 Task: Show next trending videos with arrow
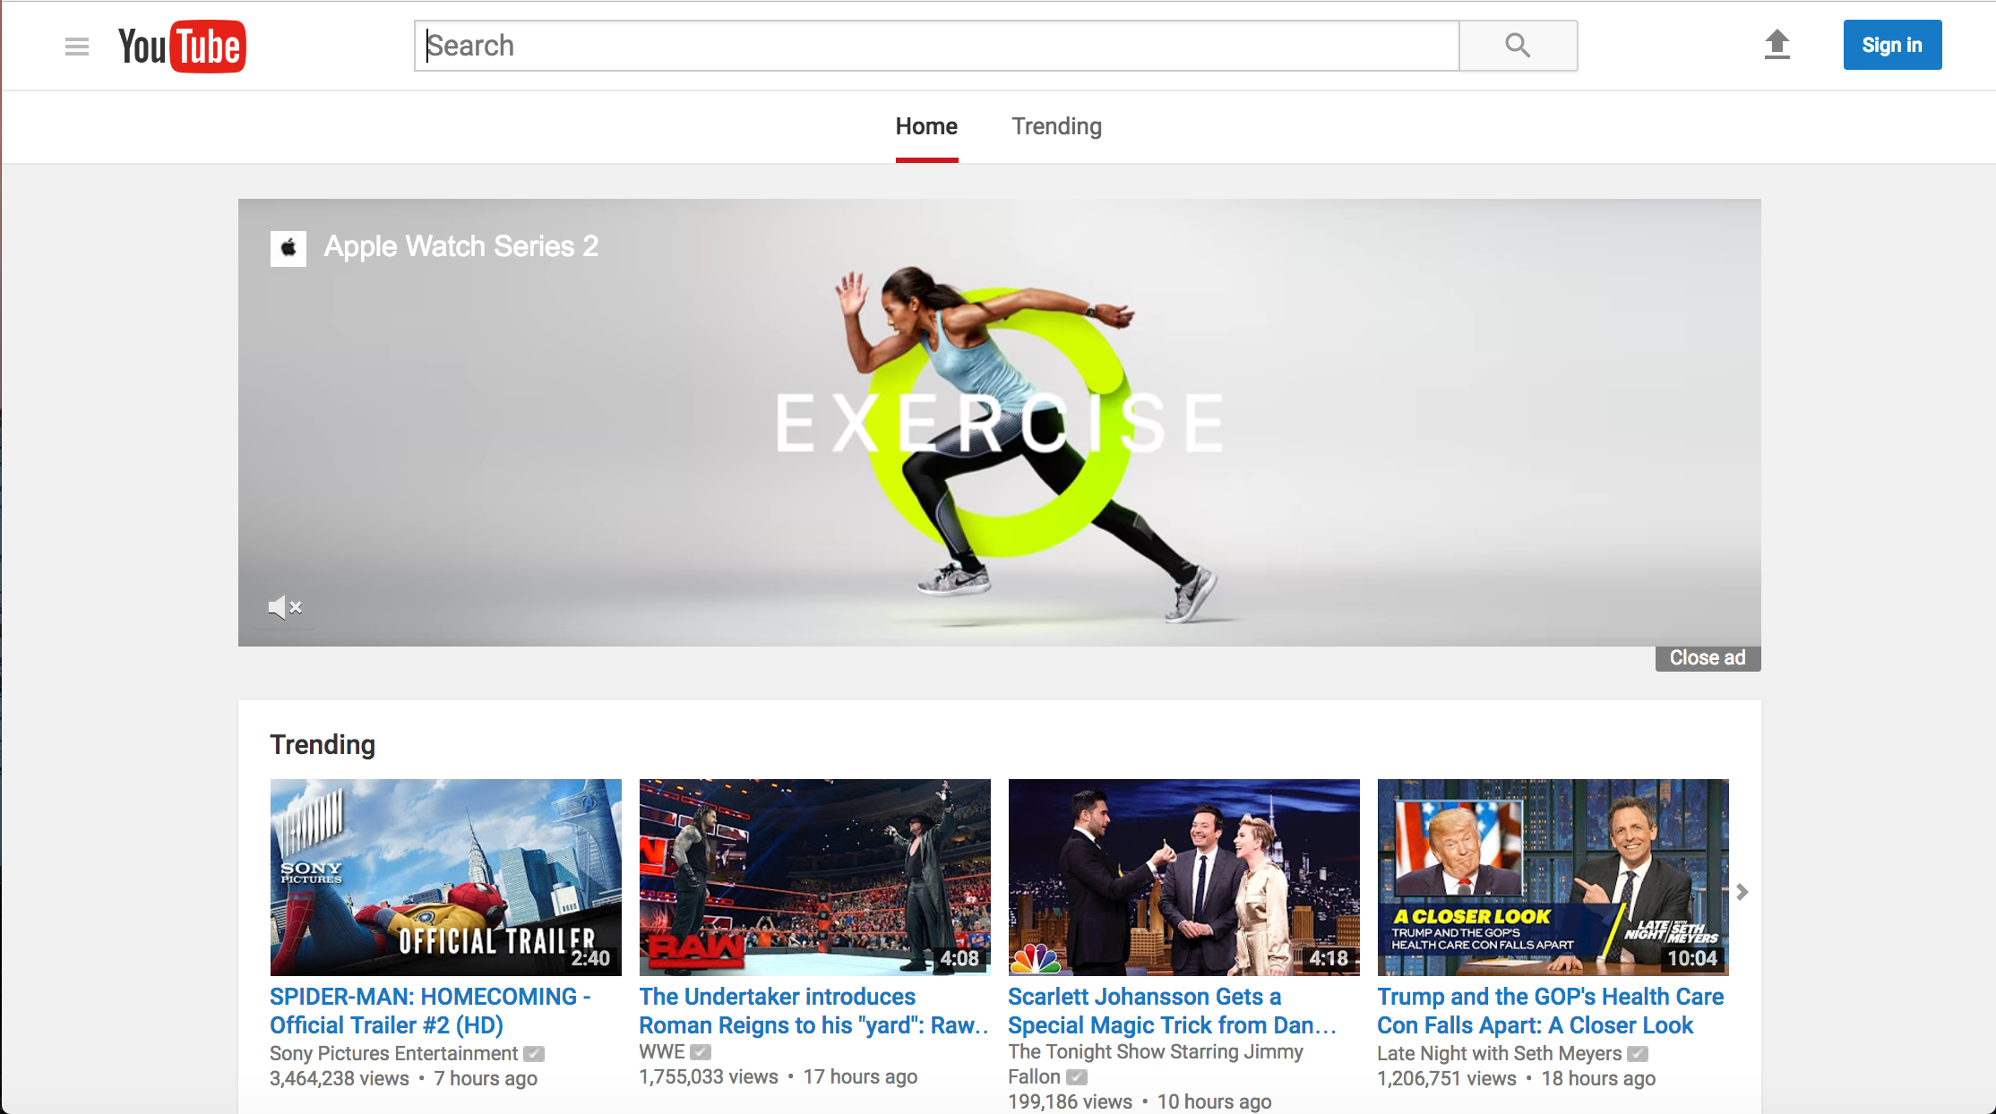click(1742, 892)
